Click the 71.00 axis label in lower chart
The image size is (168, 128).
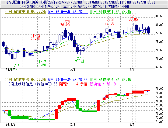pos(159,122)
